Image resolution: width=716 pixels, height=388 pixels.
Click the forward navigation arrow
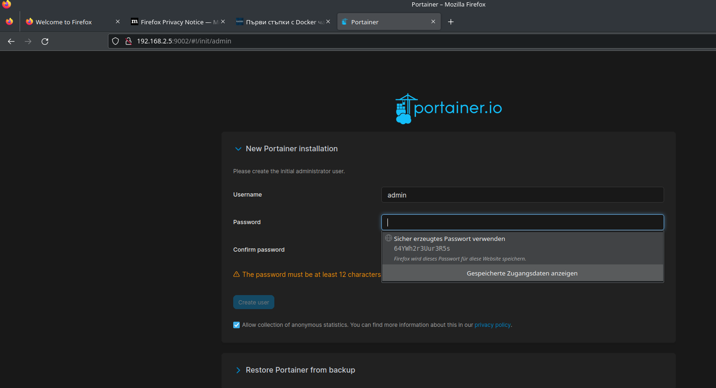28,41
